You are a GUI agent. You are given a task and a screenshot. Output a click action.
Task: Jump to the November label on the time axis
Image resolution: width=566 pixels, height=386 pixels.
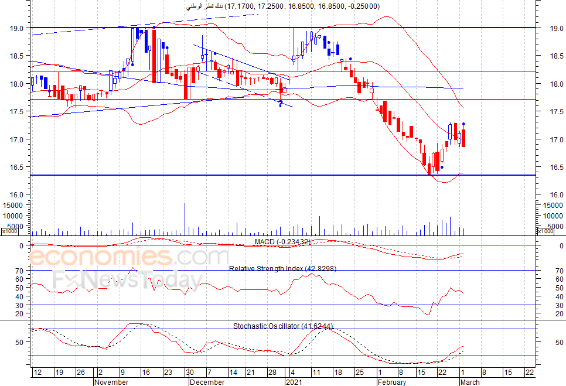click(111, 382)
